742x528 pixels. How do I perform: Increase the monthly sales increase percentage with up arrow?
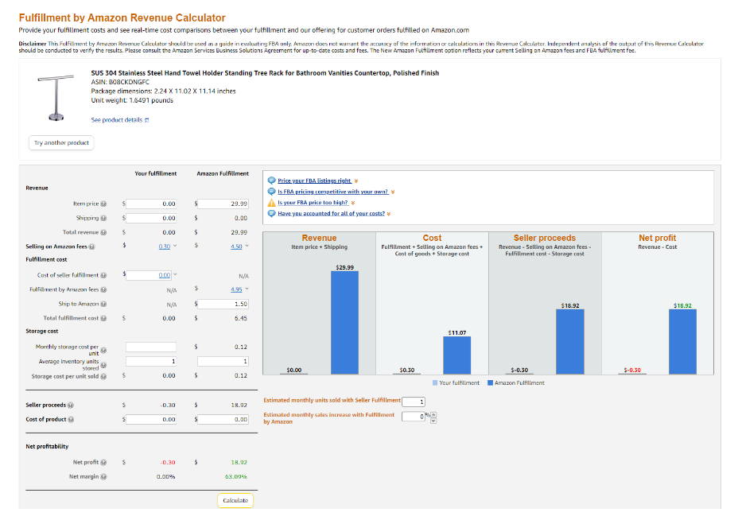433,415
